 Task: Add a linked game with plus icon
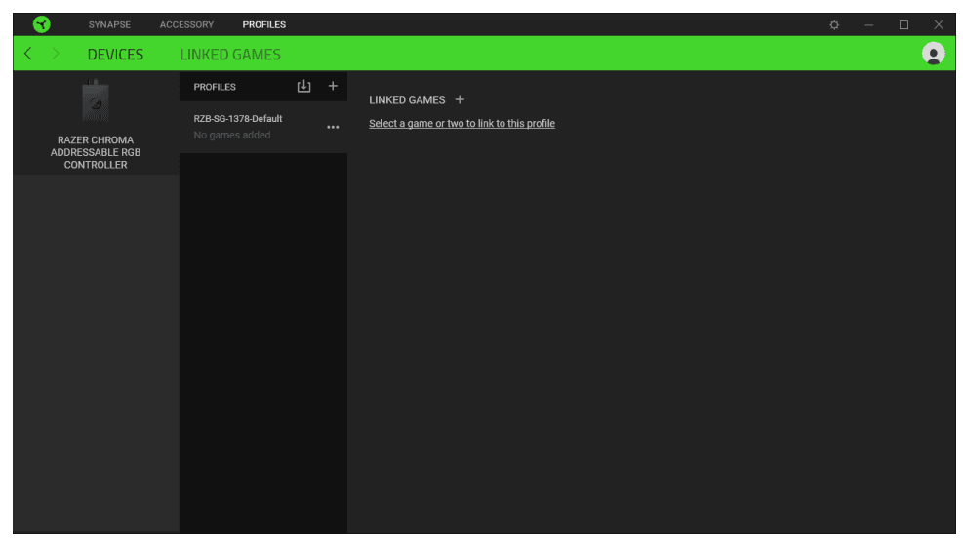coord(461,99)
